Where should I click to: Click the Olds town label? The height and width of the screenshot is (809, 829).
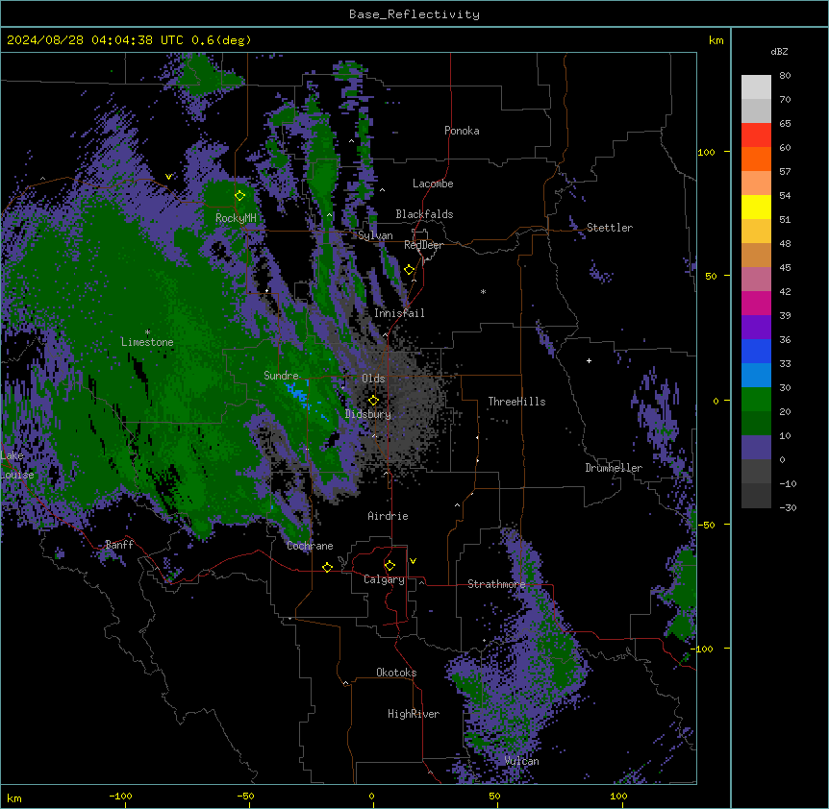(373, 379)
